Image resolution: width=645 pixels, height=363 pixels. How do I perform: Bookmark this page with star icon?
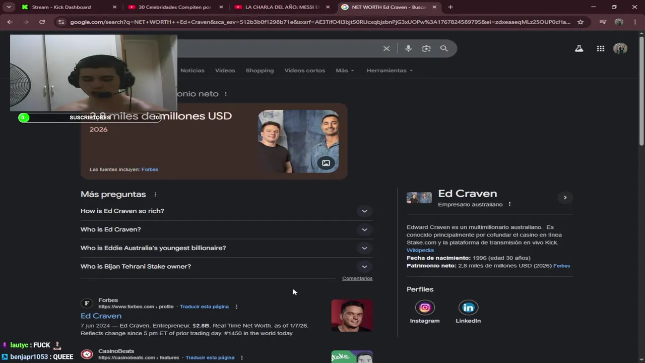(580, 22)
